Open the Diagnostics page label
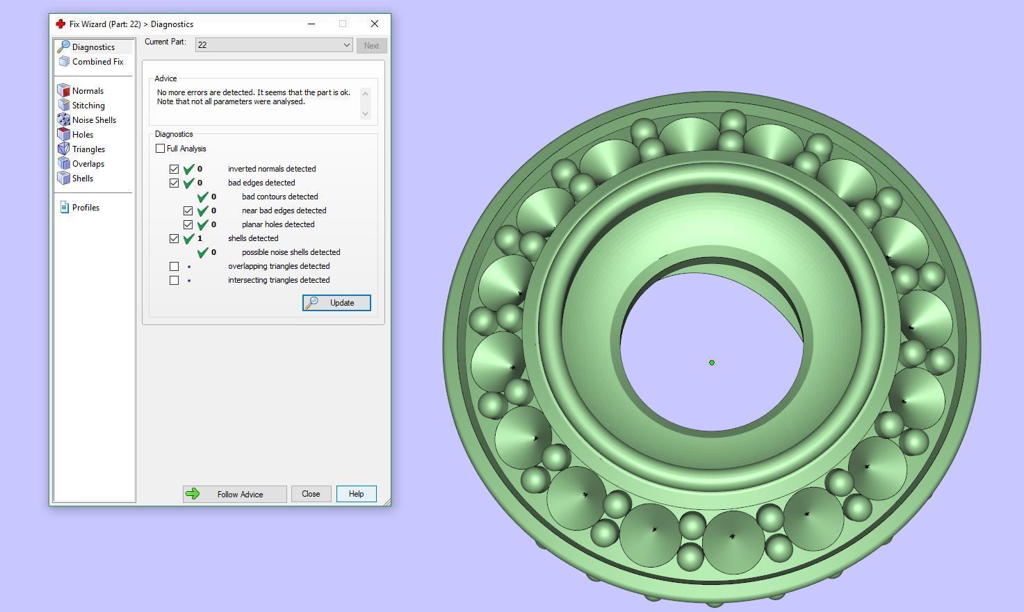The height and width of the screenshot is (612, 1024). tap(93, 47)
